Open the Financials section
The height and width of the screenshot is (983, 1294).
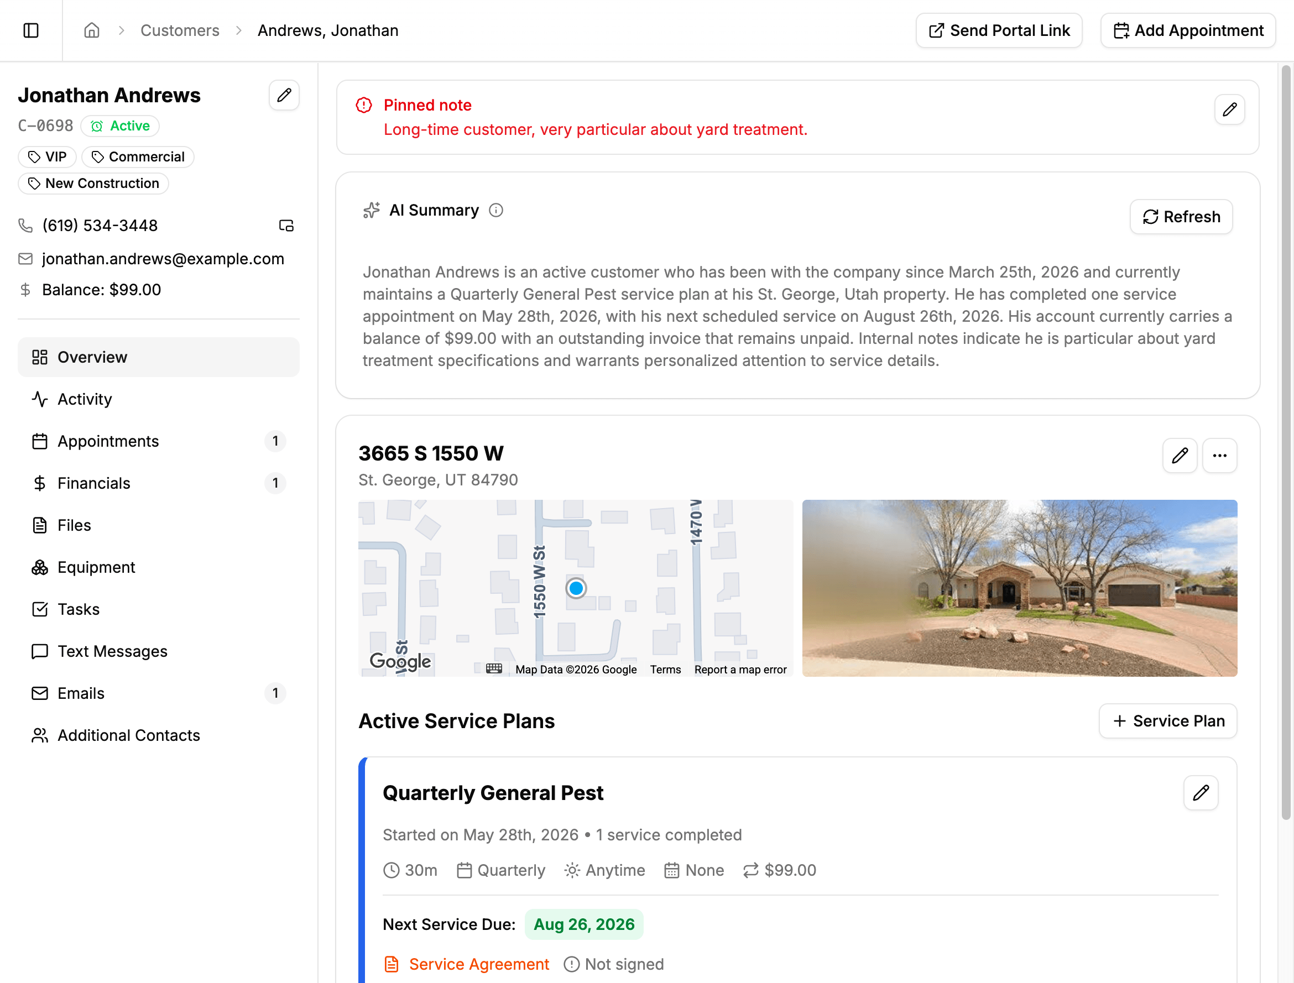[159, 483]
